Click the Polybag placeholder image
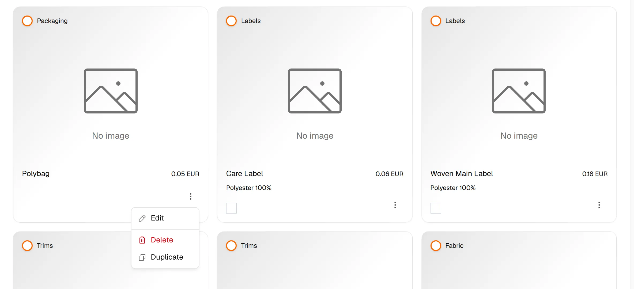Image resolution: width=634 pixels, height=289 pixels. 111,91
